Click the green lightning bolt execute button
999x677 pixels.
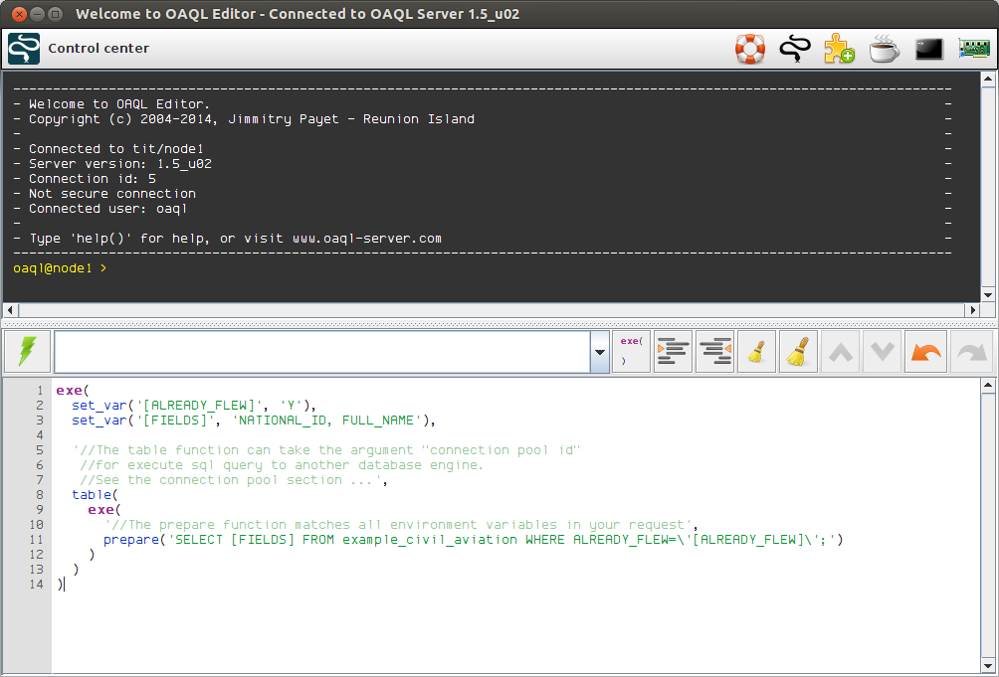coord(27,352)
